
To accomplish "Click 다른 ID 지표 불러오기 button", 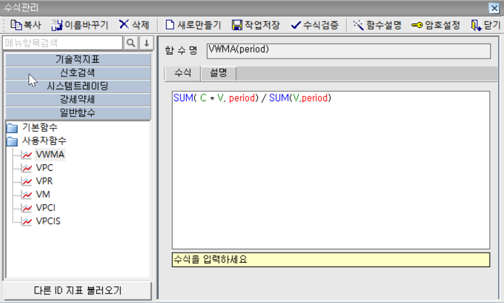I will 78,291.
